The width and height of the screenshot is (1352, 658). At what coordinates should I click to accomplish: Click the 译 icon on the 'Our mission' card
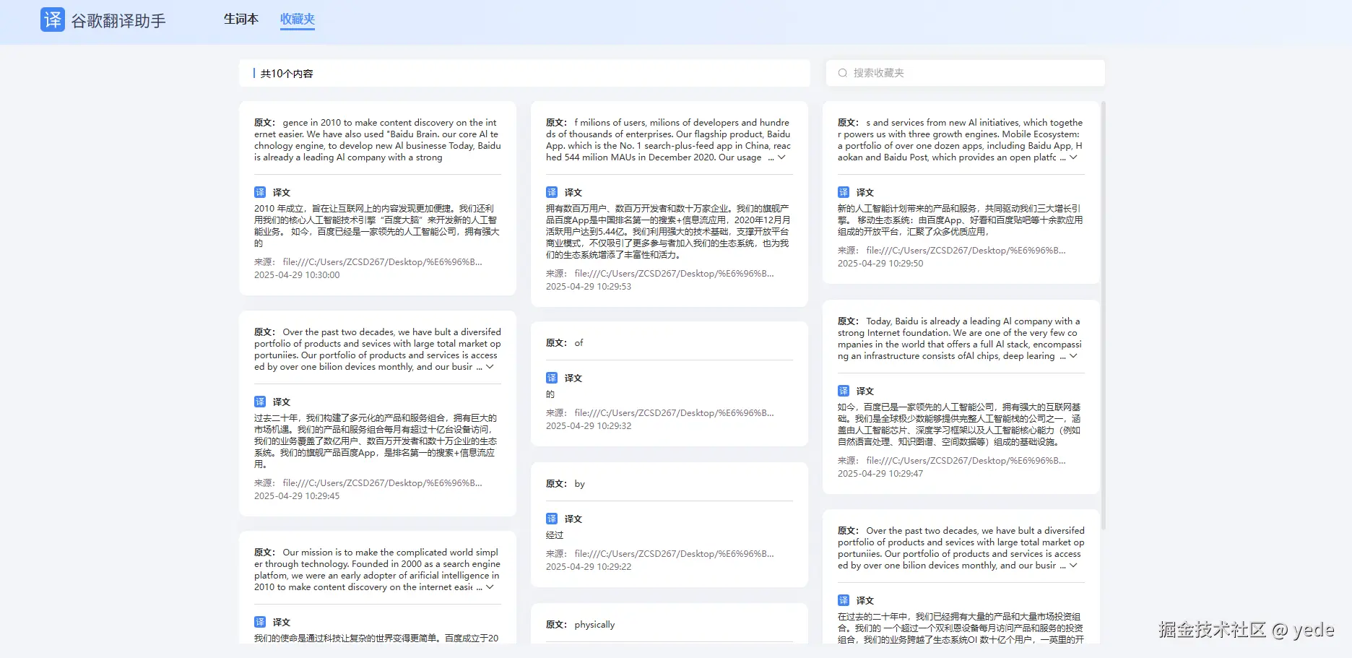pyautogui.click(x=261, y=622)
